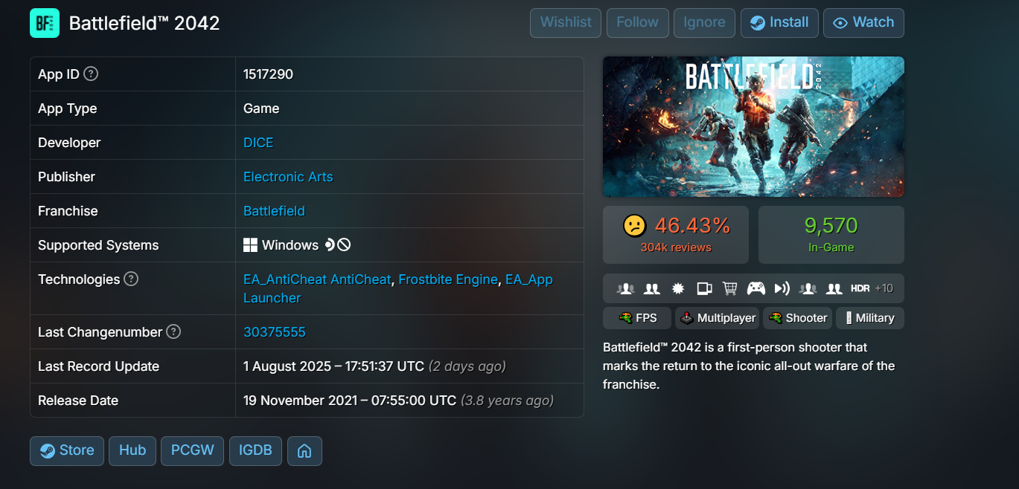The image size is (1019, 489).
Task: Click the Battlefield 2042 cover art image
Action: [x=753, y=126]
